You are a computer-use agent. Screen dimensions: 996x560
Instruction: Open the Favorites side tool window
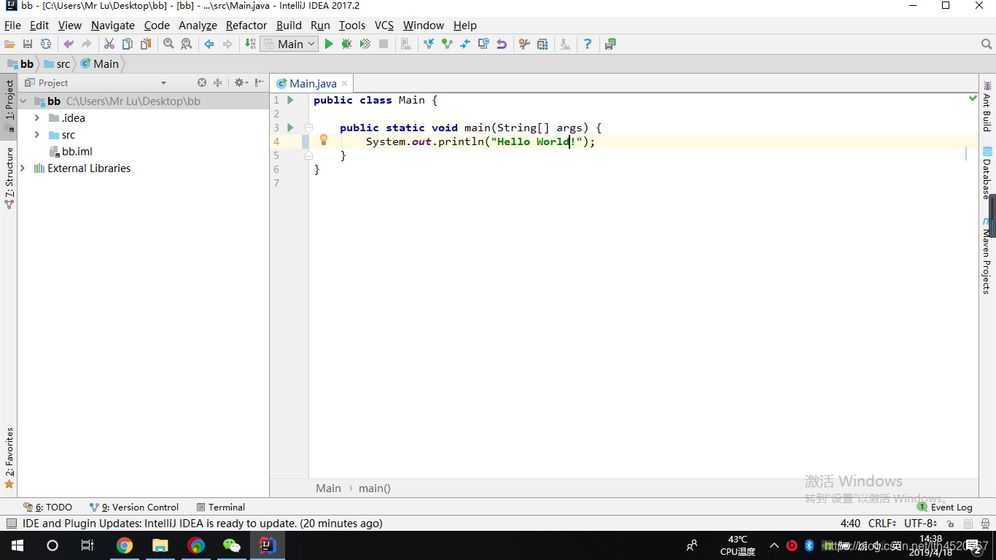[9, 458]
